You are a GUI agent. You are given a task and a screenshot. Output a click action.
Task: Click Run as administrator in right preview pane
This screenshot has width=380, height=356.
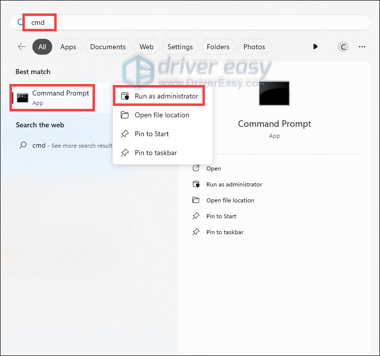coord(234,184)
